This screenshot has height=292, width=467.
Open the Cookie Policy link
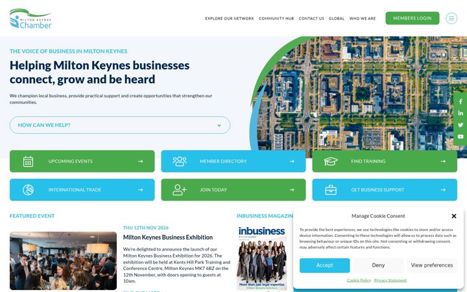(359, 280)
